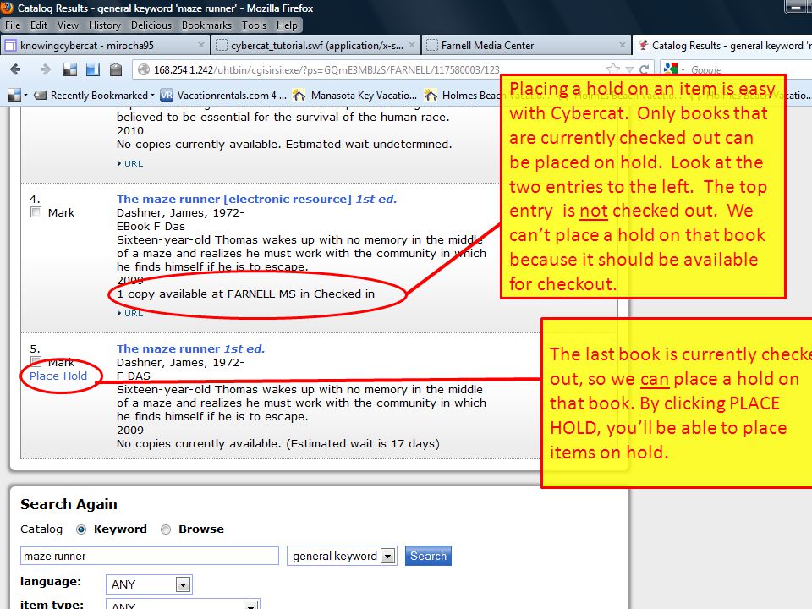Screen dimensions: 812x609
Task: Open the Vacationrentals.com VR bookmark icon
Action: (167, 95)
